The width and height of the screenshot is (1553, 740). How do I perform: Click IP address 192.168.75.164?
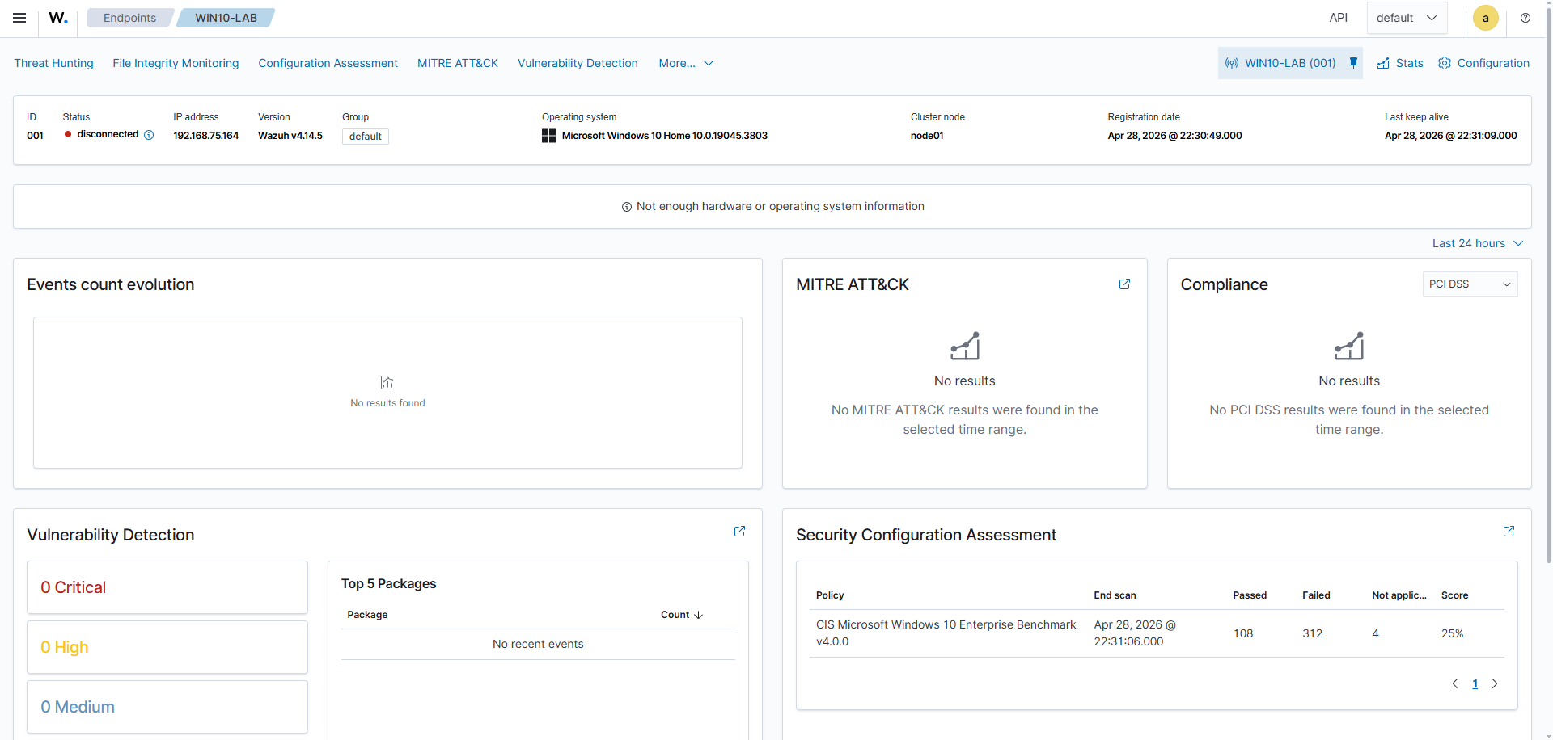click(205, 136)
